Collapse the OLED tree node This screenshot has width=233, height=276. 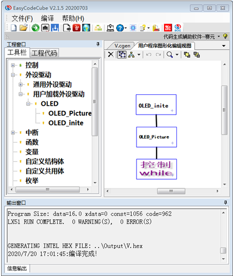coord(28,104)
